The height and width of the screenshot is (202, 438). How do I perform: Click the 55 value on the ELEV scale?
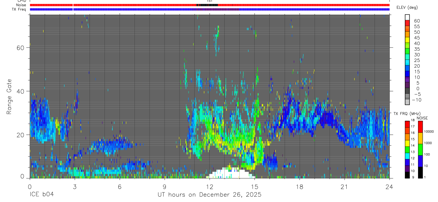tap(416, 26)
